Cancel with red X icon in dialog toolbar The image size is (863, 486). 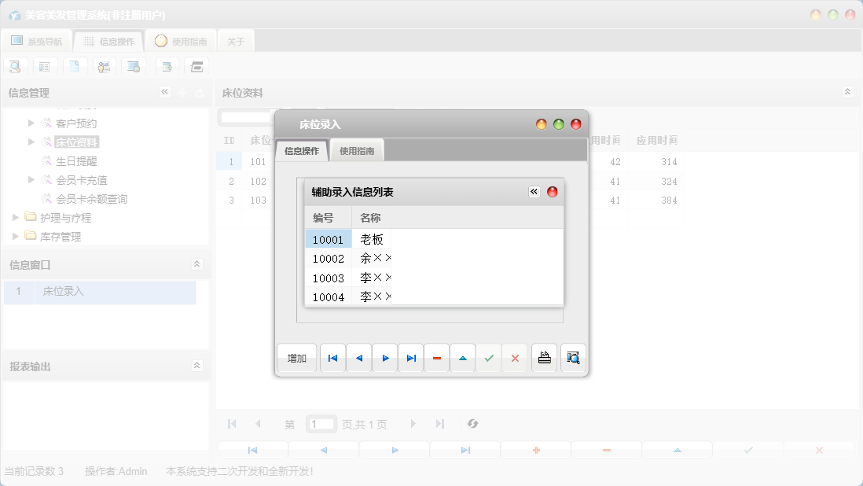pos(515,359)
